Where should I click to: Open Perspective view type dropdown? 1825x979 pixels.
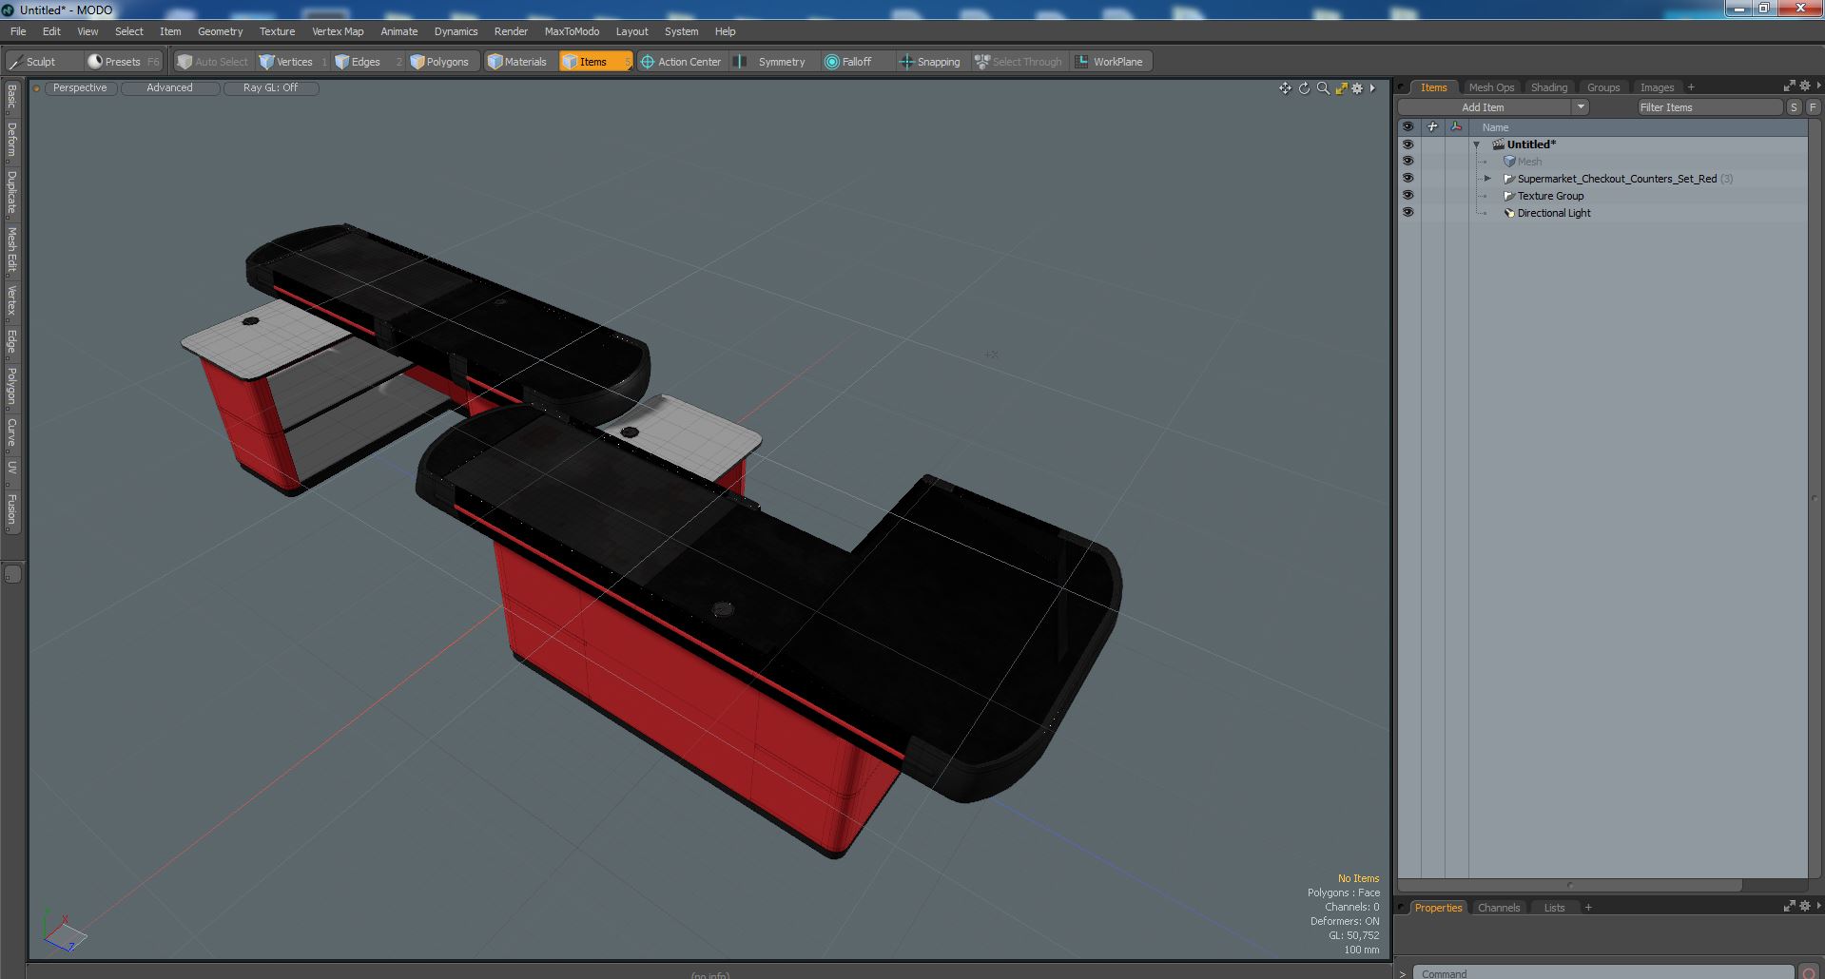pyautogui.click(x=80, y=87)
